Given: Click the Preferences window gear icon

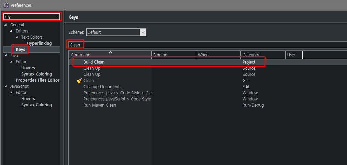Looking at the screenshot, I should [x=6, y=5].
